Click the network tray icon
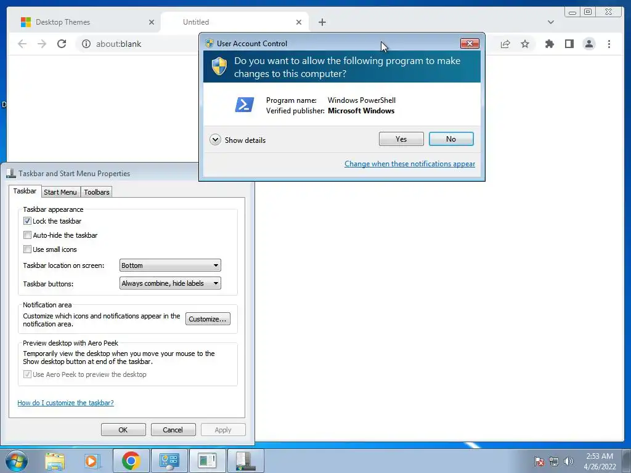Screen dimensions: 631x473 (x=554, y=461)
